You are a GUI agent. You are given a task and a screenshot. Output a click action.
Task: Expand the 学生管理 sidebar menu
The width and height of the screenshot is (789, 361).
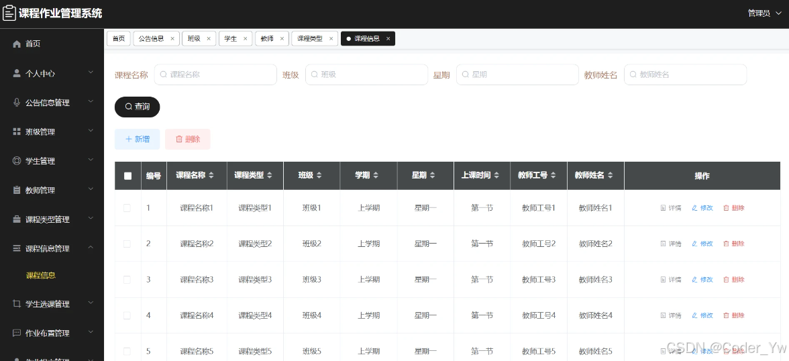(x=91, y=160)
